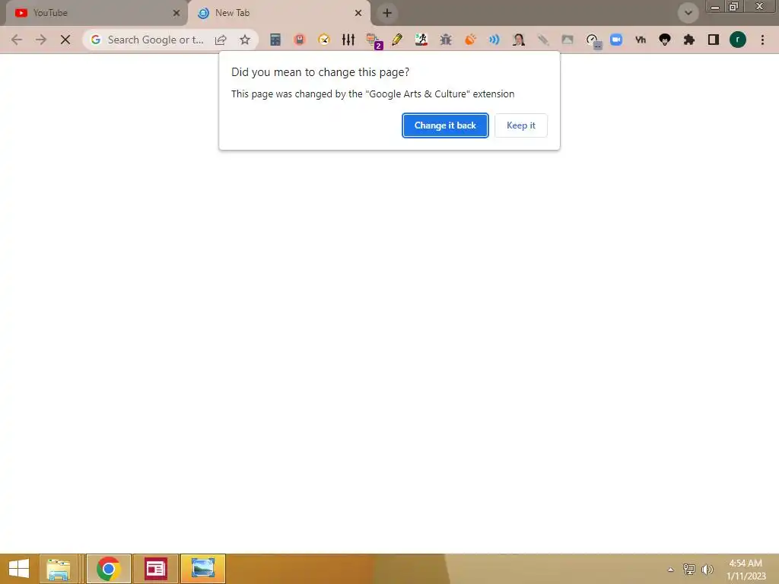Open Chrome three-dot menu
Image resolution: width=779 pixels, height=584 pixels.
[x=762, y=40]
